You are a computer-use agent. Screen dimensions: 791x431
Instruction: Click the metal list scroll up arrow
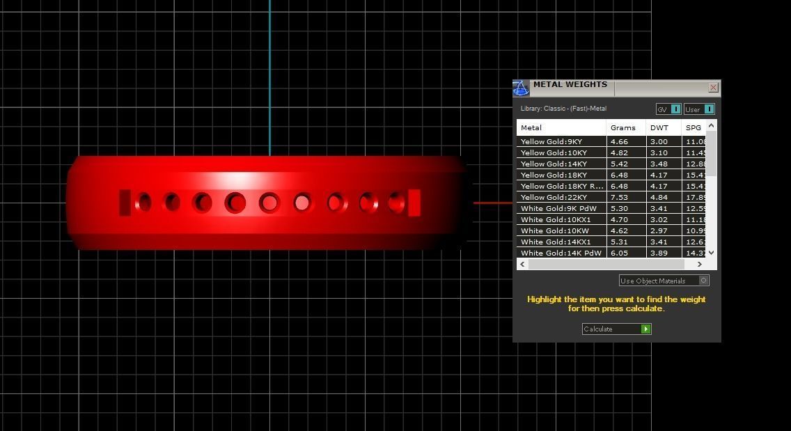click(x=712, y=125)
